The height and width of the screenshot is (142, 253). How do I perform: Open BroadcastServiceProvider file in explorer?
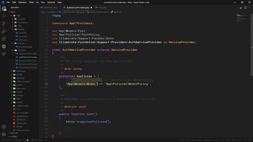28,61
